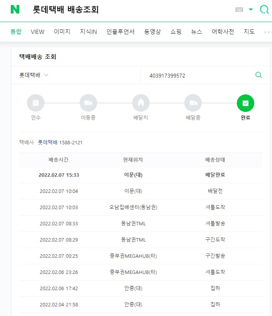The width and height of the screenshot is (272, 316).
Task: Show more tabs with ellipsis
Action: click(268, 32)
